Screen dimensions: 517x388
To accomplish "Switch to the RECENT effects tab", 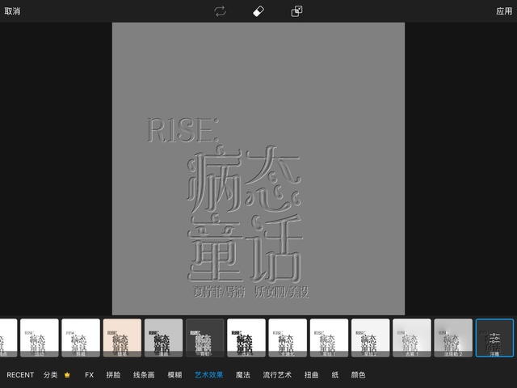I will (x=20, y=375).
